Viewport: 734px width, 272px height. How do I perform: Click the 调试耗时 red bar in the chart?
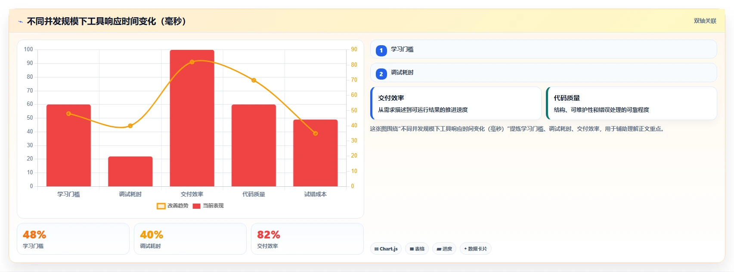[x=130, y=171]
